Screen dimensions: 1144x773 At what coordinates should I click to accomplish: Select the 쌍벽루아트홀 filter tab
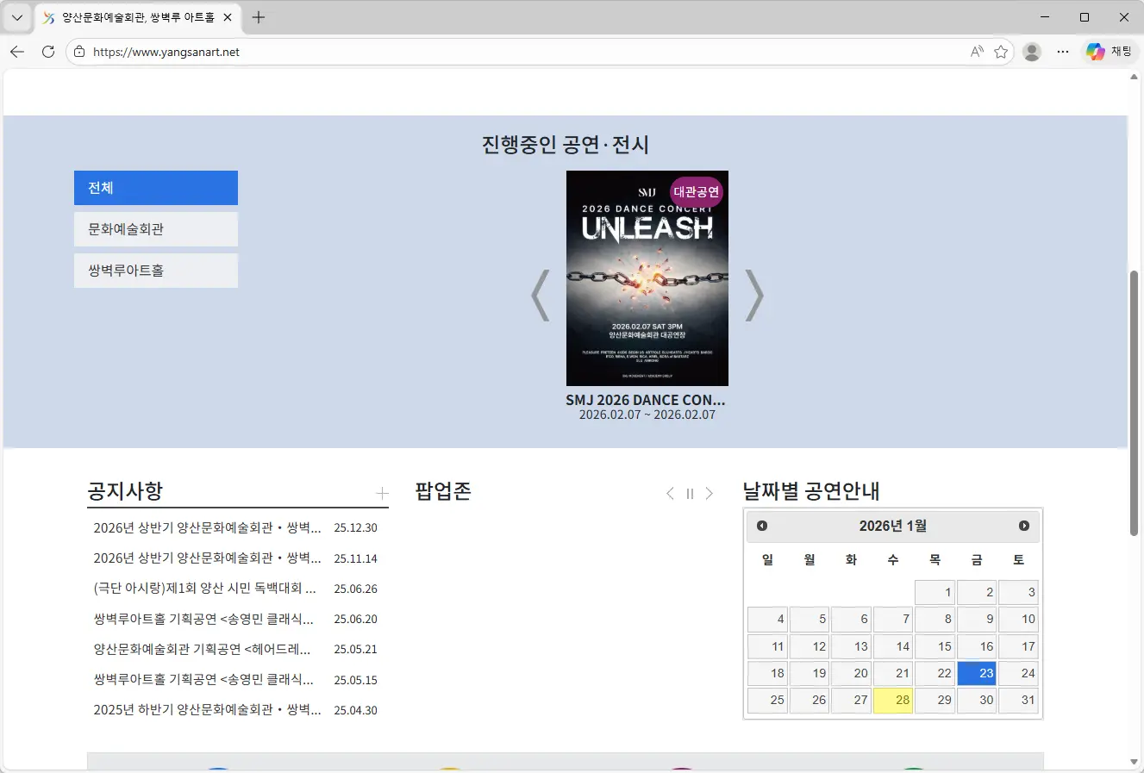155,271
